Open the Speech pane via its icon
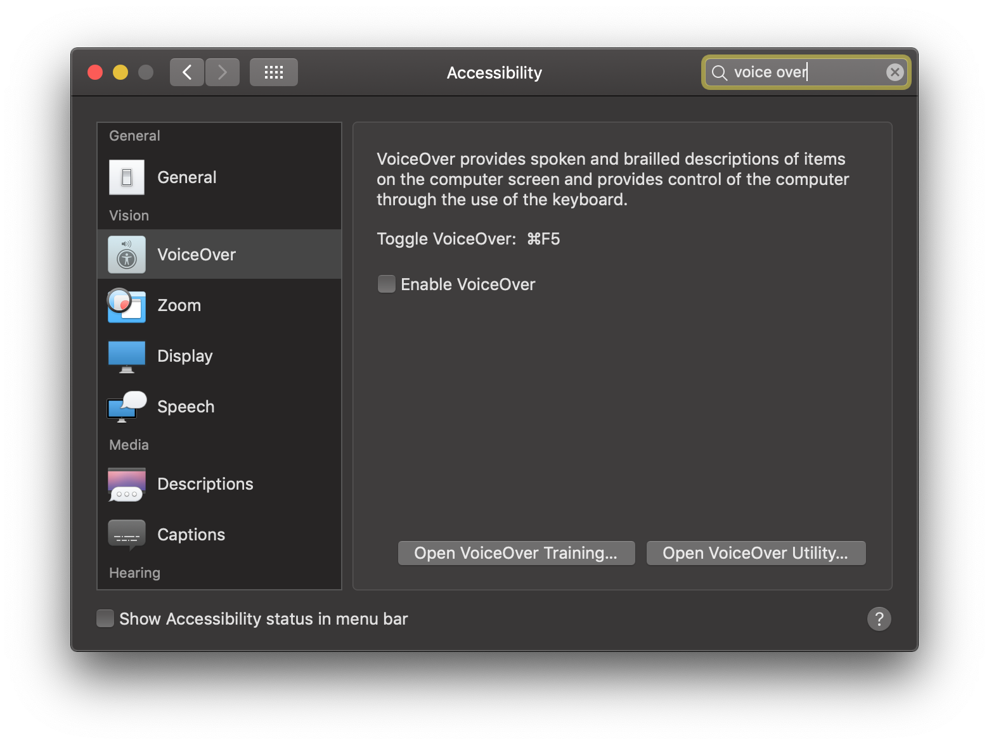This screenshot has height=745, width=989. [126, 407]
